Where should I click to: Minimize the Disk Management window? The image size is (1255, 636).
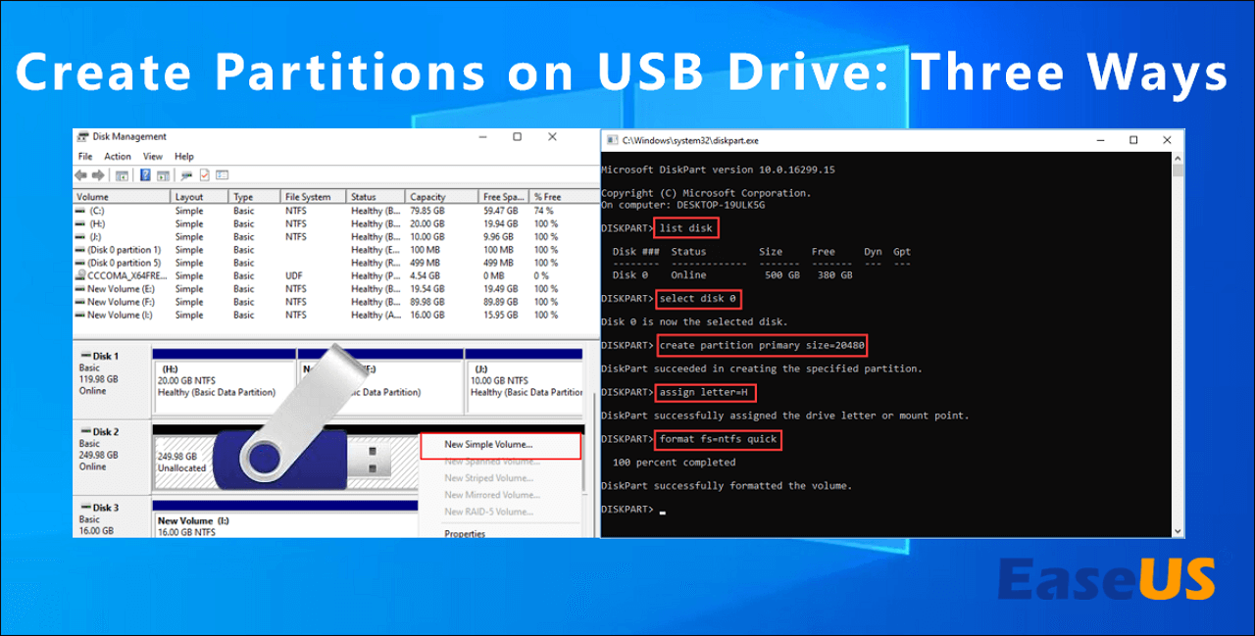pyautogui.click(x=482, y=137)
